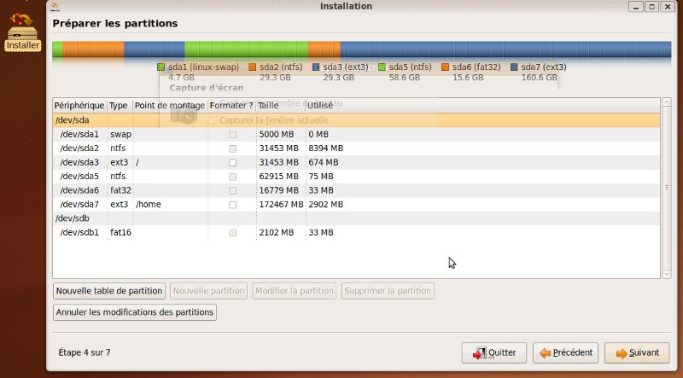The height and width of the screenshot is (378, 683).
Task: Click the Point de montage column header
Action: click(x=170, y=106)
